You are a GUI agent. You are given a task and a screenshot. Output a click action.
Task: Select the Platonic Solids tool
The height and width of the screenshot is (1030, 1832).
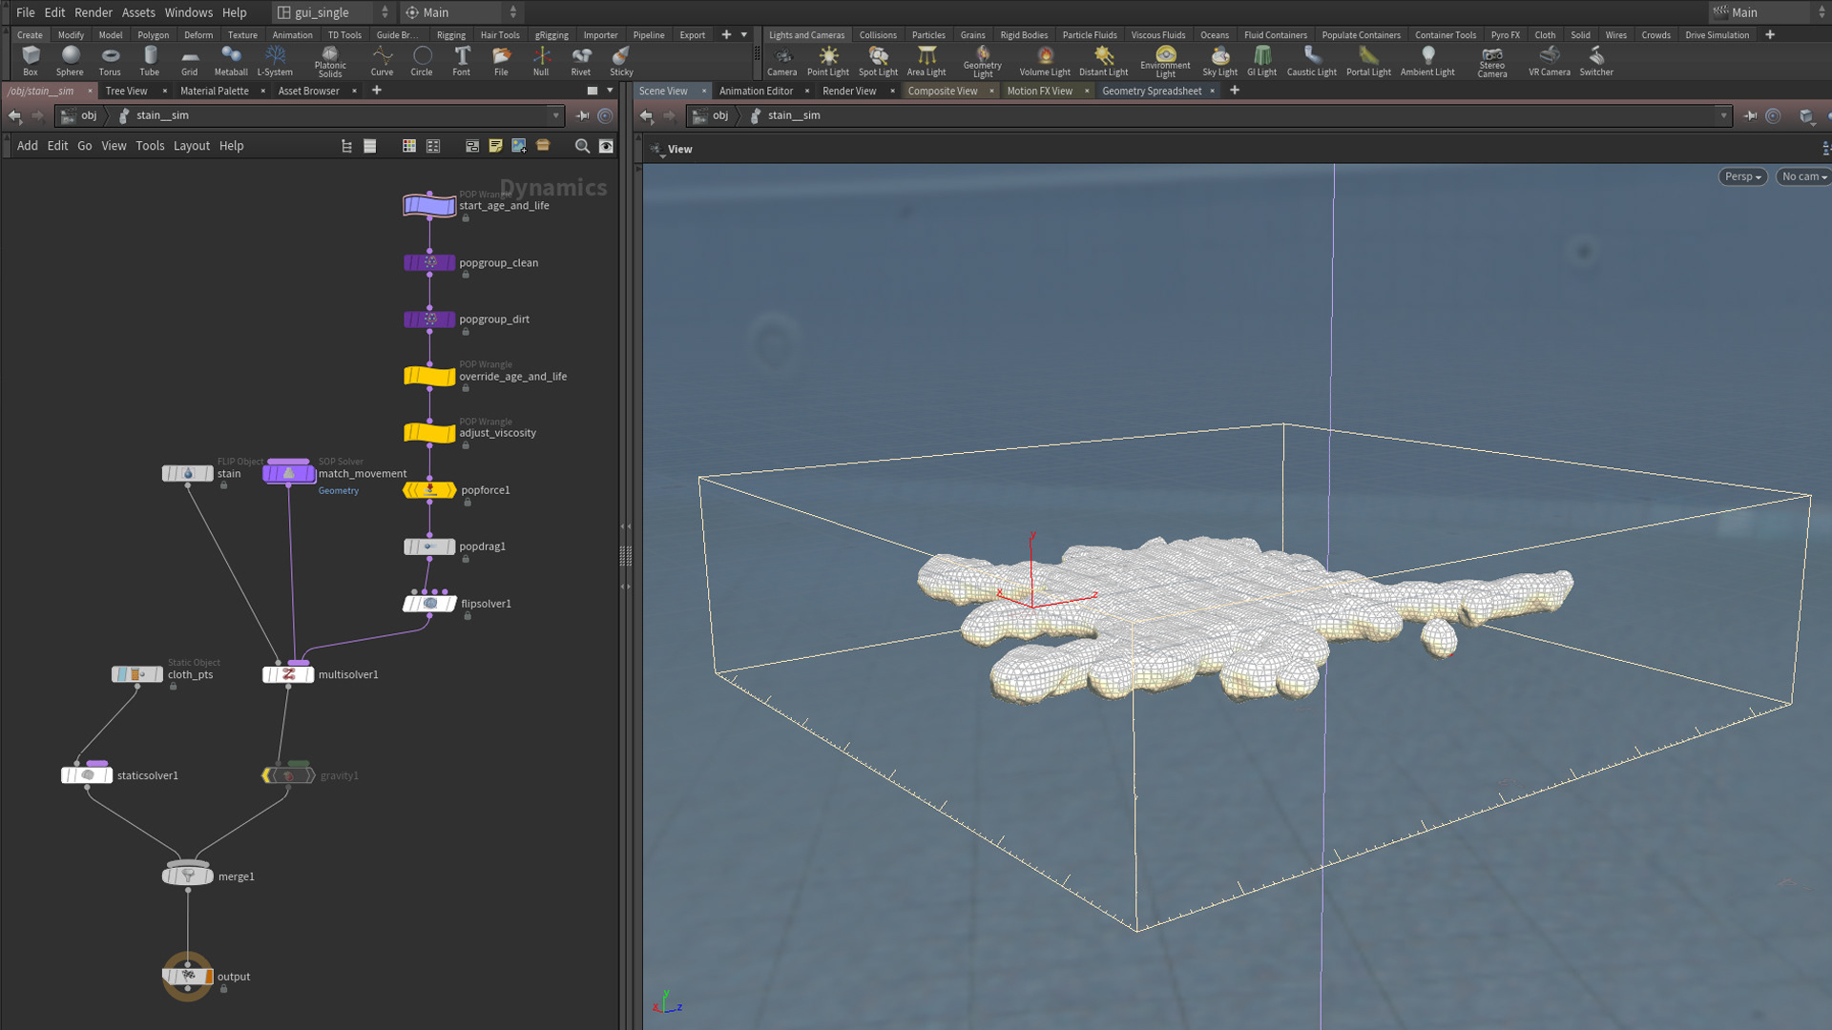coord(330,62)
